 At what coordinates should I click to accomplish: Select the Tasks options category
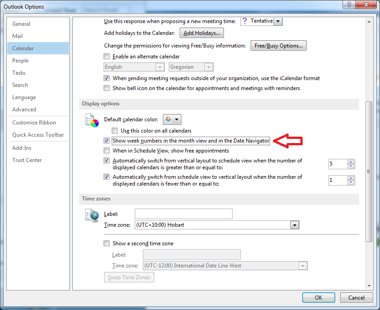click(x=38, y=73)
